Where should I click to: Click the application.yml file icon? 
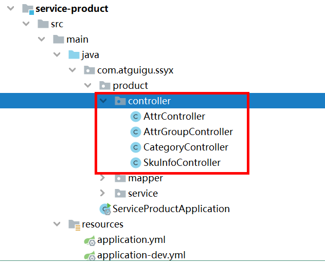89,240
